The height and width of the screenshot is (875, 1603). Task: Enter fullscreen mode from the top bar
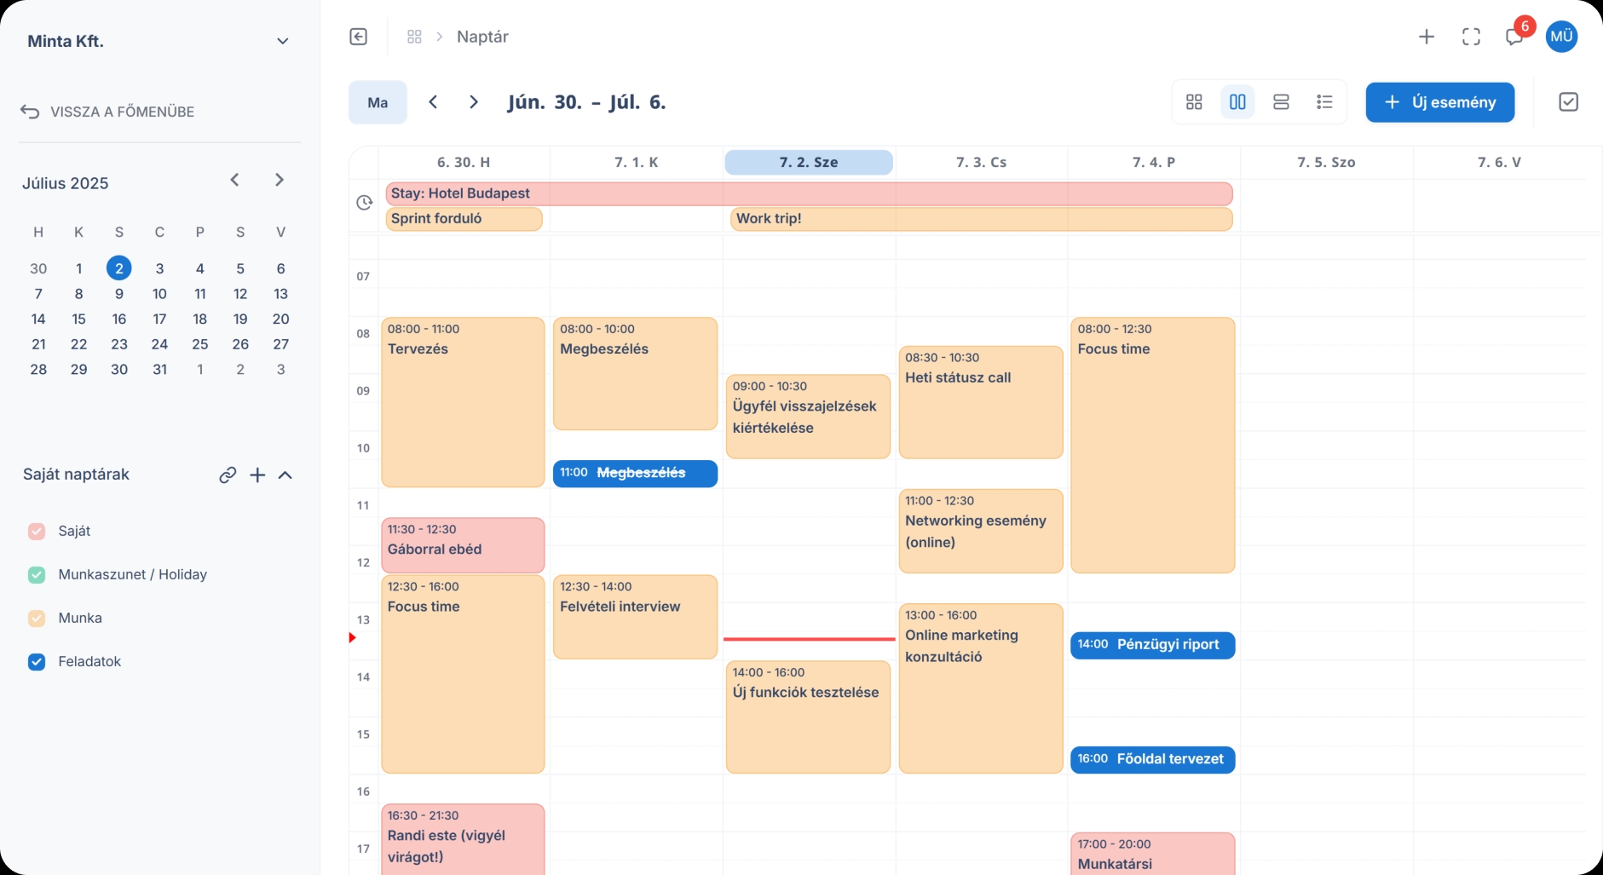[1471, 37]
